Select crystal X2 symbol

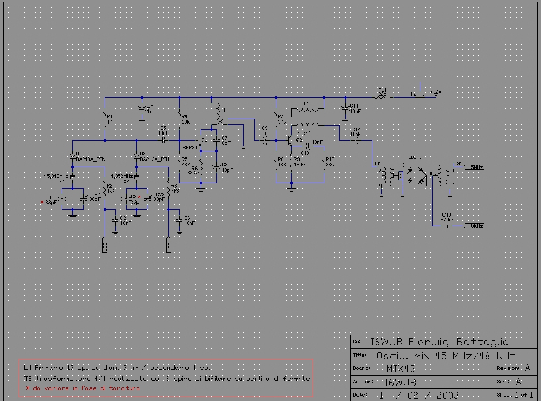137,178
